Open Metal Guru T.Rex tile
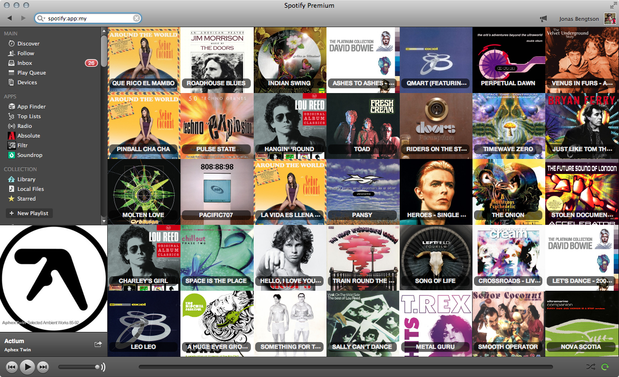This screenshot has width=619, height=377. [x=436, y=324]
